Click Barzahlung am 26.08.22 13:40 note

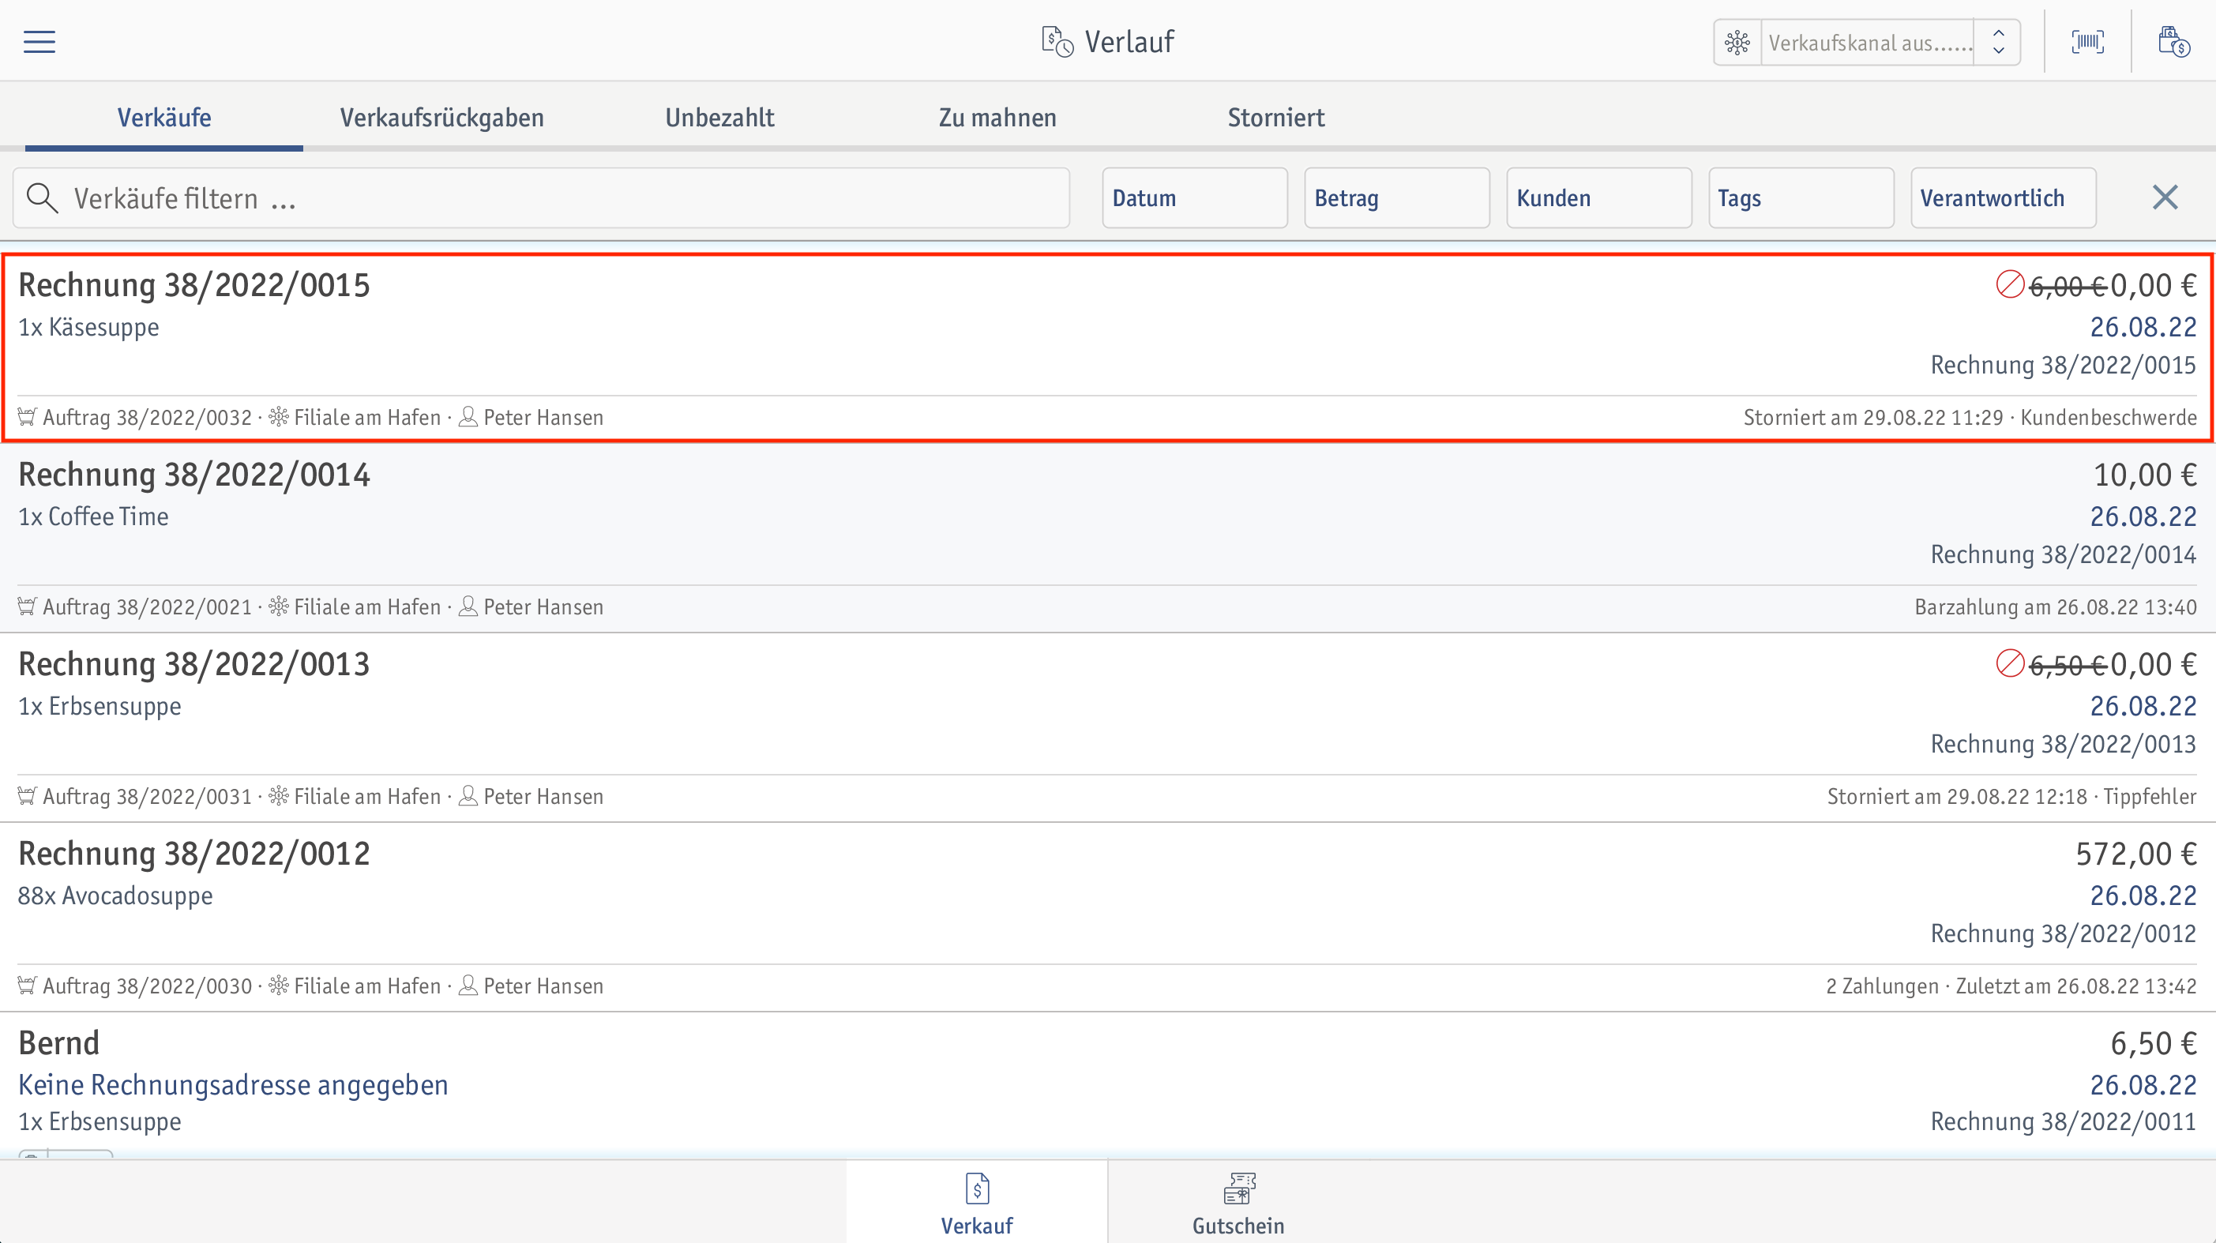point(2055,607)
